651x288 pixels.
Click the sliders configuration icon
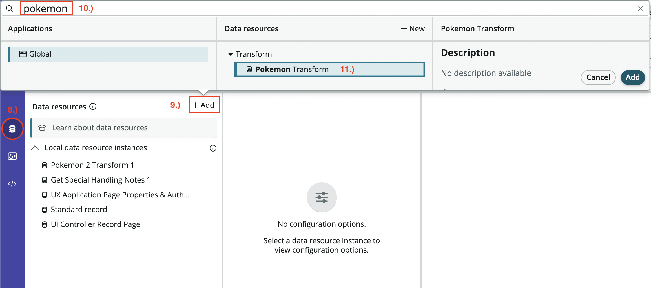tap(322, 197)
